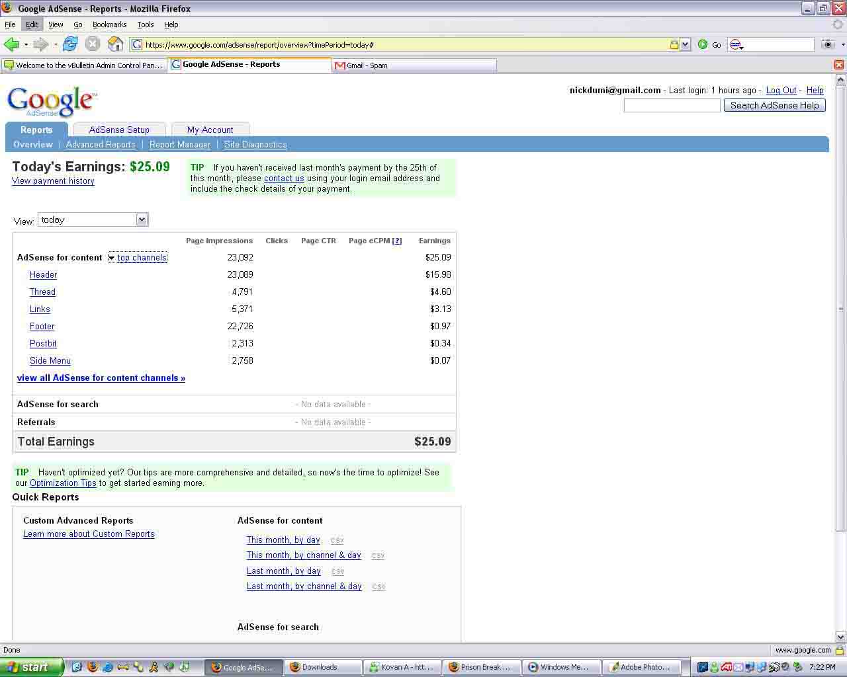
Task: Open the Footer channel link
Action: pyautogui.click(x=42, y=327)
